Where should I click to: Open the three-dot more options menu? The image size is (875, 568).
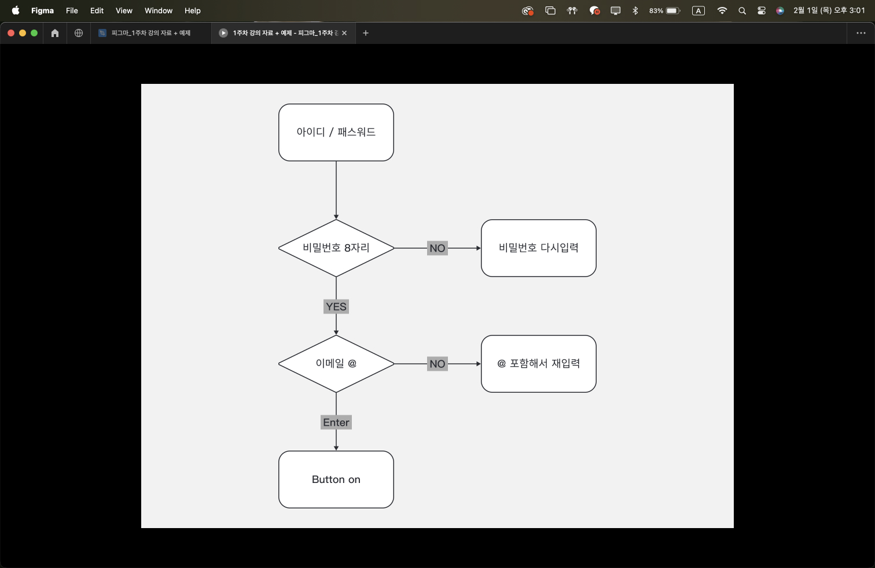[x=861, y=33]
